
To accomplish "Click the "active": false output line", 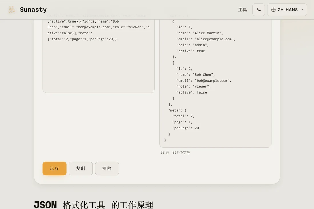I will click(x=192, y=92).
